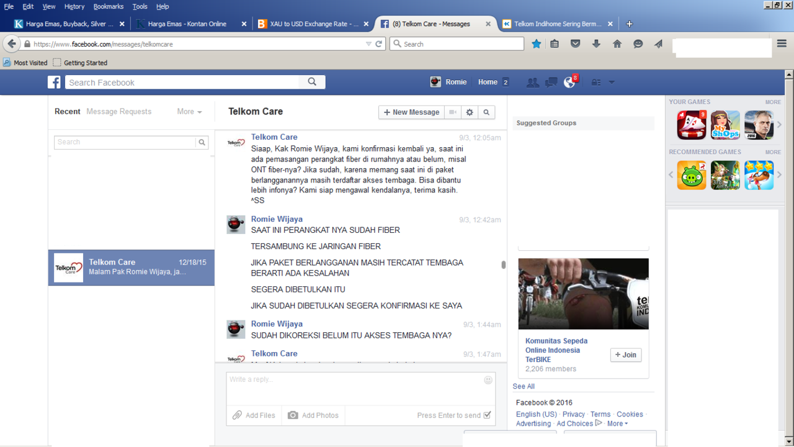794x447 pixels.
Task: Open the bookmarks list icon in toolbar
Action: point(555,44)
